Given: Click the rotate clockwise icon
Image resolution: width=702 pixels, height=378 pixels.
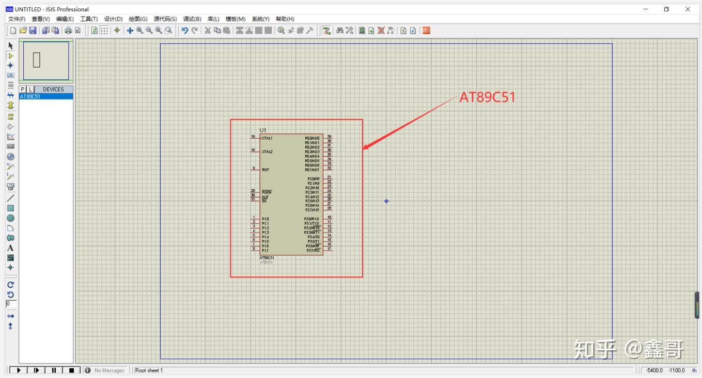Looking at the screenshot, I should point(10,284).
